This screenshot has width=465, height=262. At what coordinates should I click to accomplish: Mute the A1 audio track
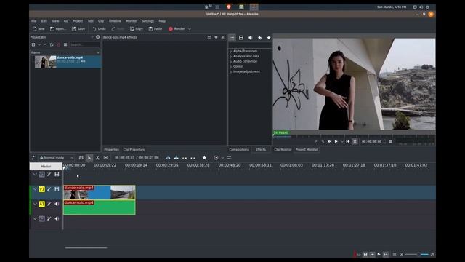pyautogui.click(x=57, y=204)
